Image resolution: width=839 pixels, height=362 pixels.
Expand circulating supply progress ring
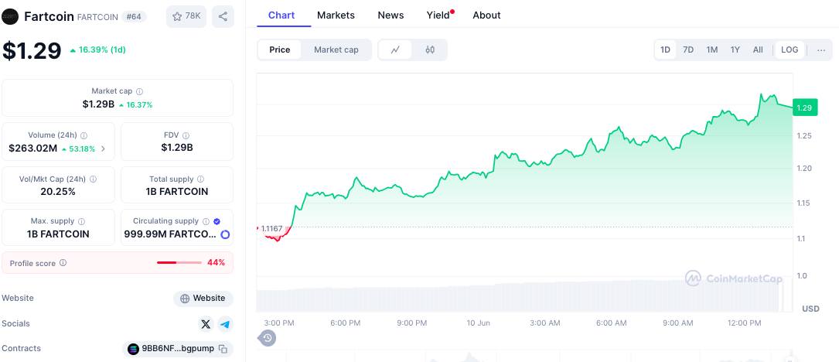pos(225,234)
